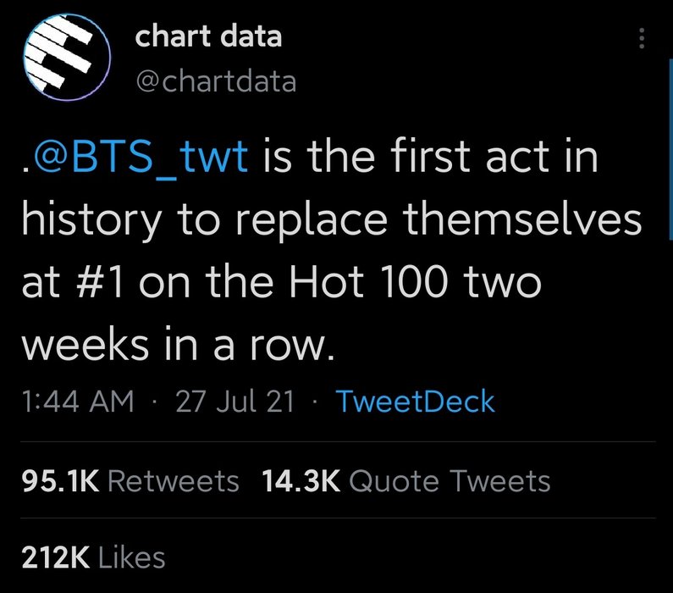View the 95.1K Retweets list

click(x=130, y=480)
